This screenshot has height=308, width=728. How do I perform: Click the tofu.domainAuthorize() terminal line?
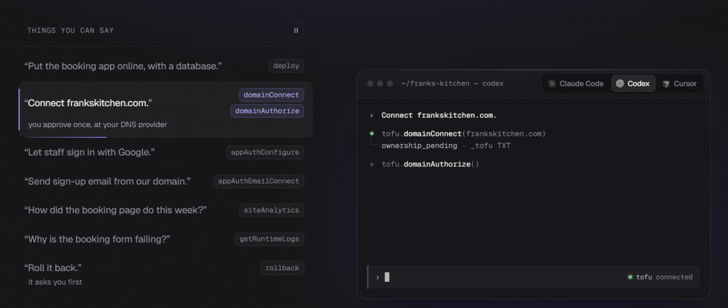click(x=430, y=164)
